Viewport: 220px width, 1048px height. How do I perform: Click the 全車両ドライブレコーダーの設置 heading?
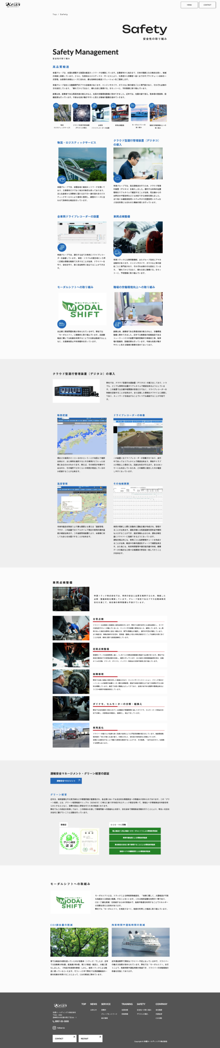(x=78, y=217)
